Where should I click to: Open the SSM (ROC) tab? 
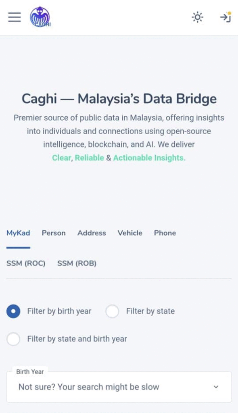26,263
